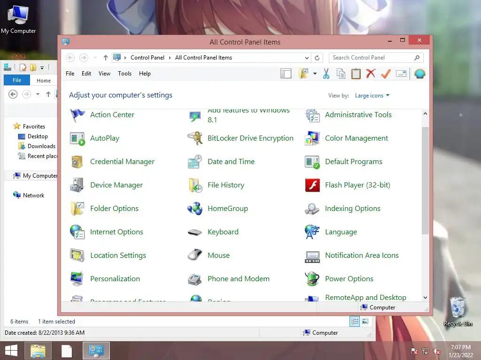
Task: Click the RemoteApp and Desktop link
Action: pyautogui.click(x=365, y=298)
